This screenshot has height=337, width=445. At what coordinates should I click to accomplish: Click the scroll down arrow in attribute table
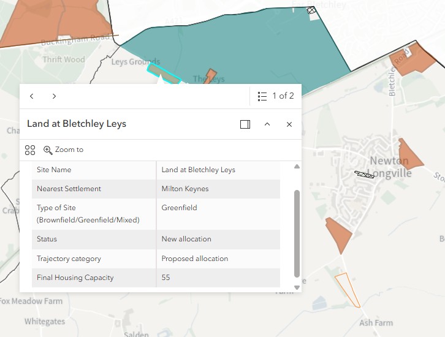(x=297, y=287)
